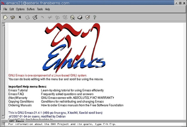
Task: Open the Buffers menu
Action: point(31,9)
